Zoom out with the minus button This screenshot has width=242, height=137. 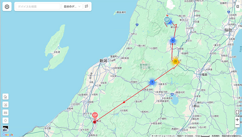click(237, 125)
